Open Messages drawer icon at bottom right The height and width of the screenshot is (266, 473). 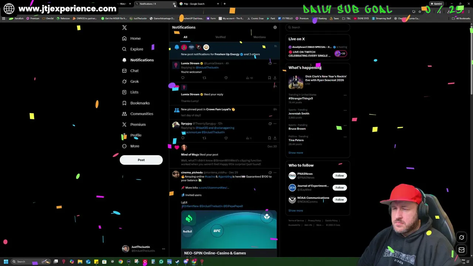pyautogui.click(x=462, y=250)
